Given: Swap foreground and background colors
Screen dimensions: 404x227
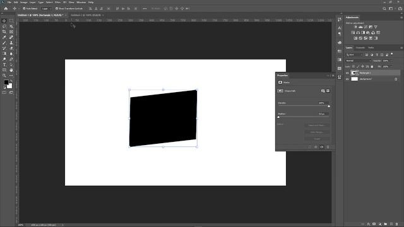Looking at the screenshot, I should tap(11, 81).
